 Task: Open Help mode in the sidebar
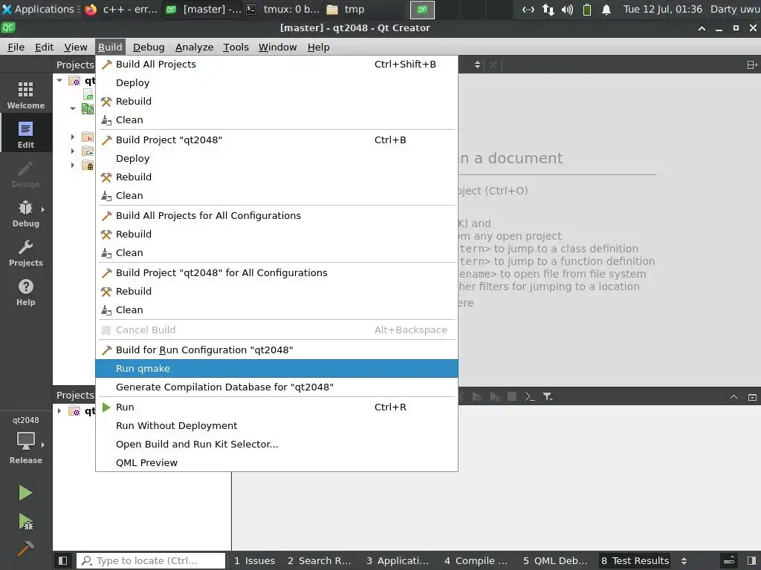[x=26, y=292]
